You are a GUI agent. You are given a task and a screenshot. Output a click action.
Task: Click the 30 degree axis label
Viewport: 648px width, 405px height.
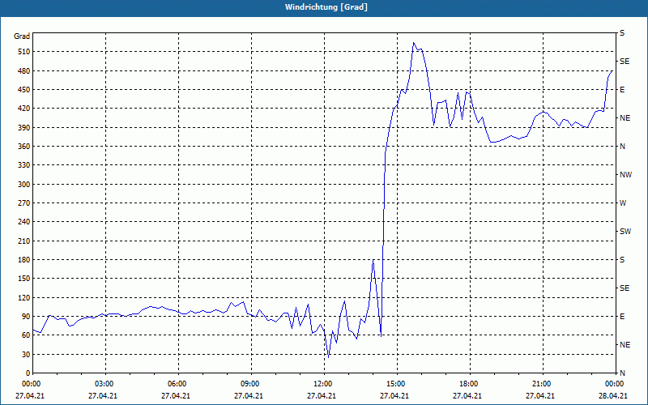tap(26, 354)
